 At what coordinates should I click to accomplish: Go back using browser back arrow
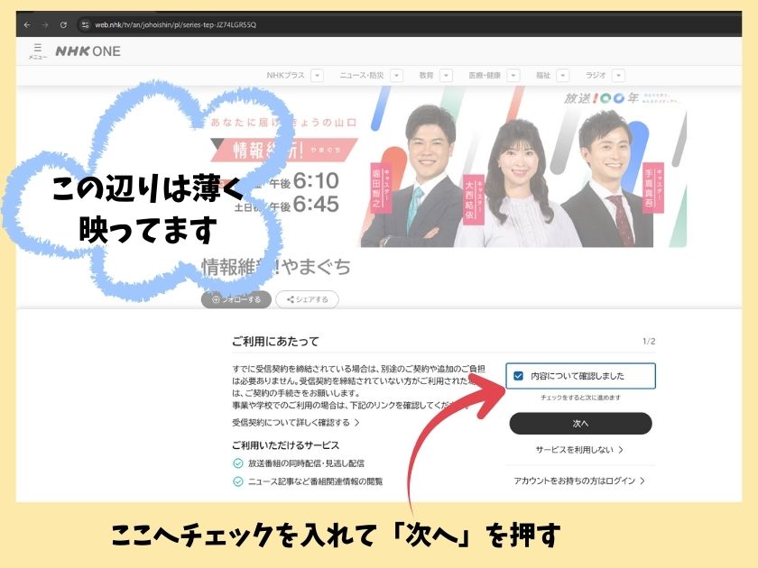click(27, 24)
